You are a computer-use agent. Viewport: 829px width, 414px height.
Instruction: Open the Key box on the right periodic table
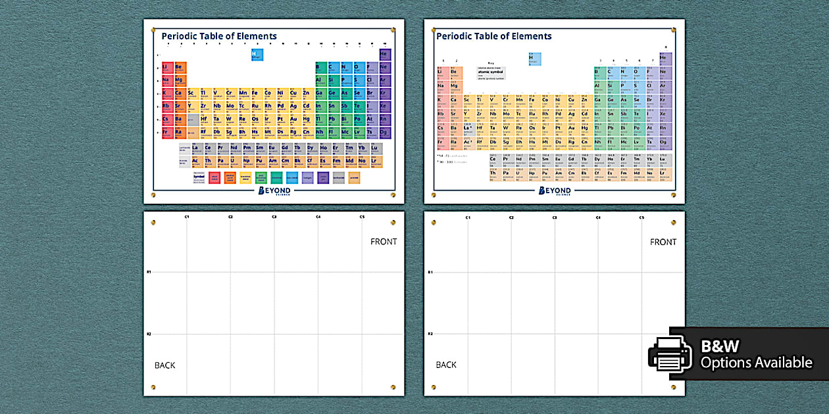tap(491, 72)
